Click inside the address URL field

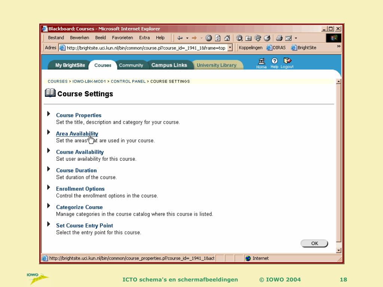coord(146,48)
